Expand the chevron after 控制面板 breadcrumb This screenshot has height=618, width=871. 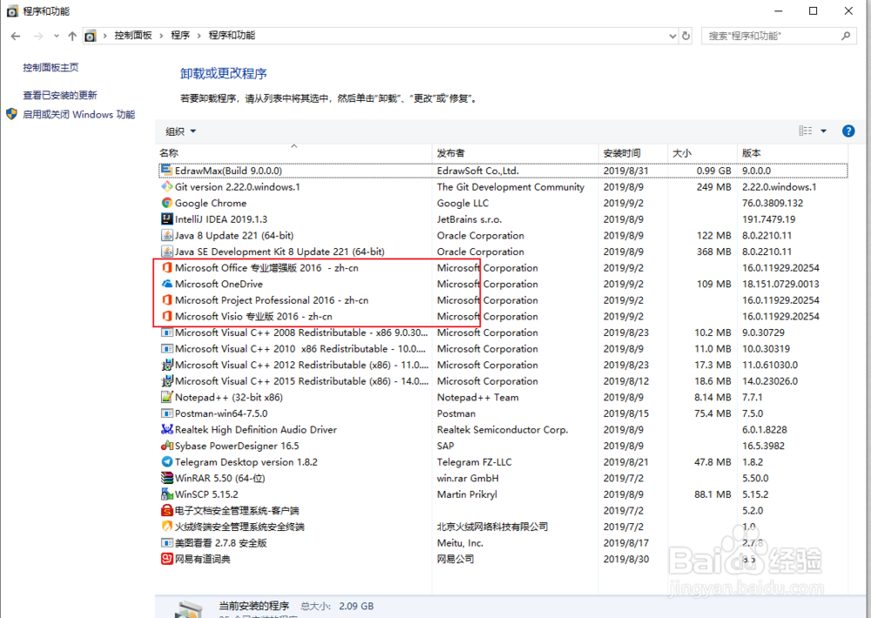161,36
